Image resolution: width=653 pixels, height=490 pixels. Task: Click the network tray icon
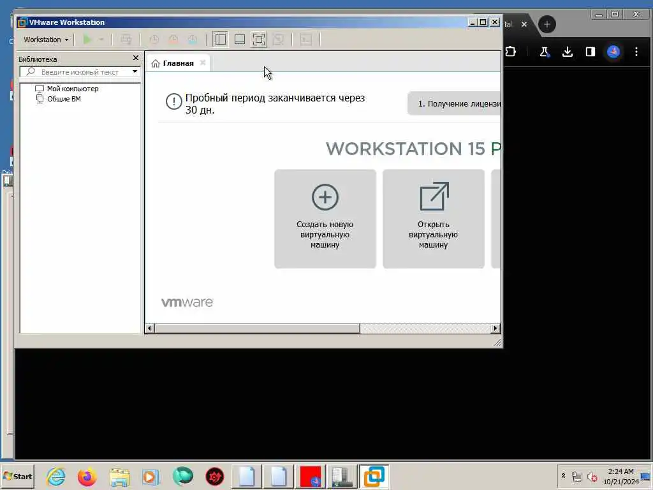[576, 476]
